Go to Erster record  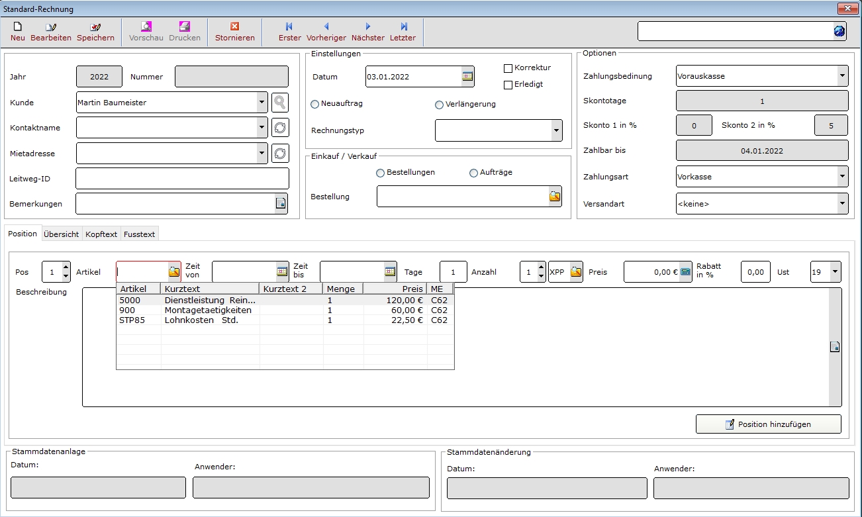point(289,31)
